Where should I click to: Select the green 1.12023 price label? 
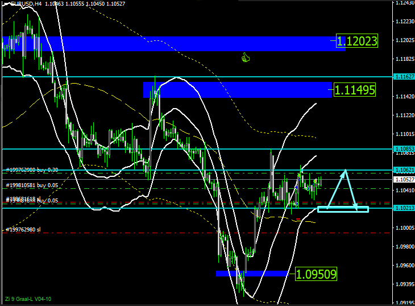pos(357,41)
